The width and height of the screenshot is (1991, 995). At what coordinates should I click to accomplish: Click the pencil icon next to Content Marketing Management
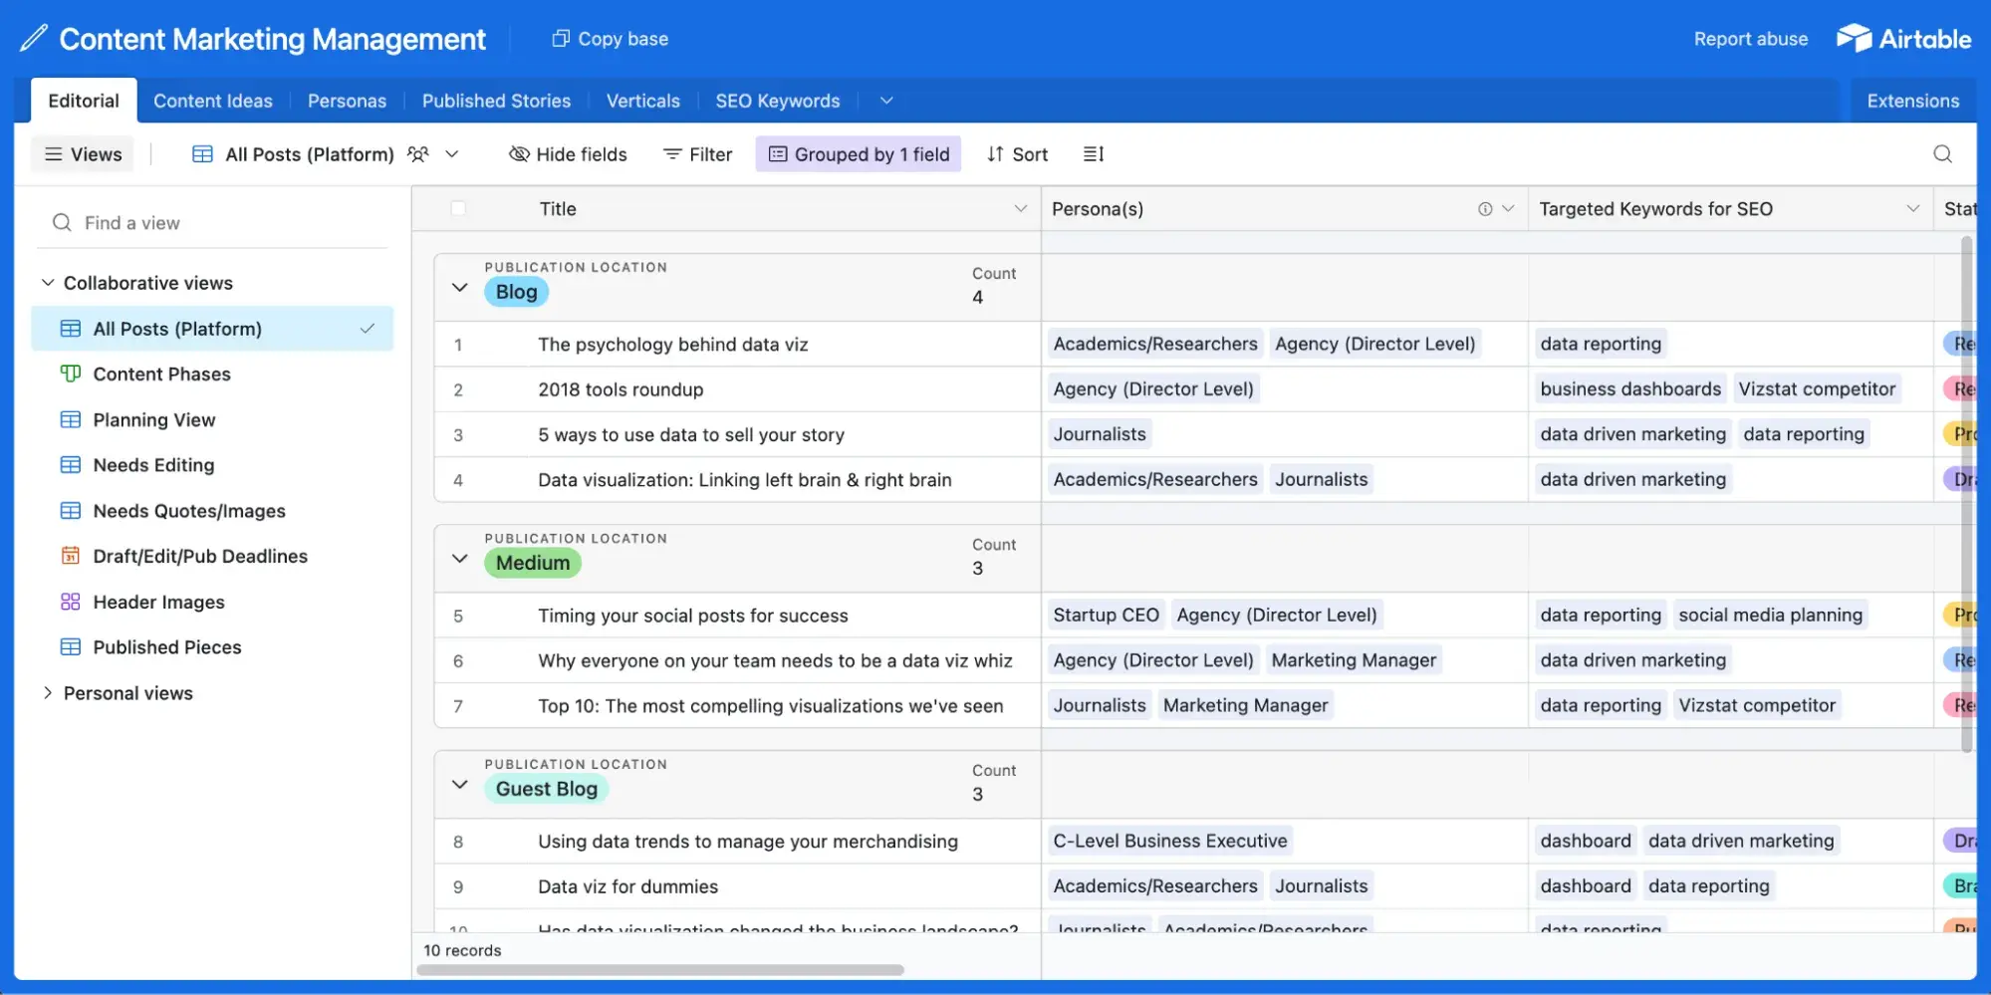pos(32,38)
